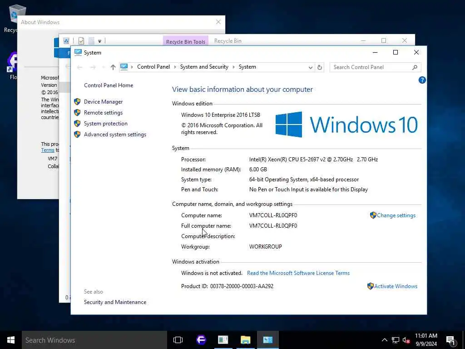Select System and Security breadcrumb

click(204, 67)
